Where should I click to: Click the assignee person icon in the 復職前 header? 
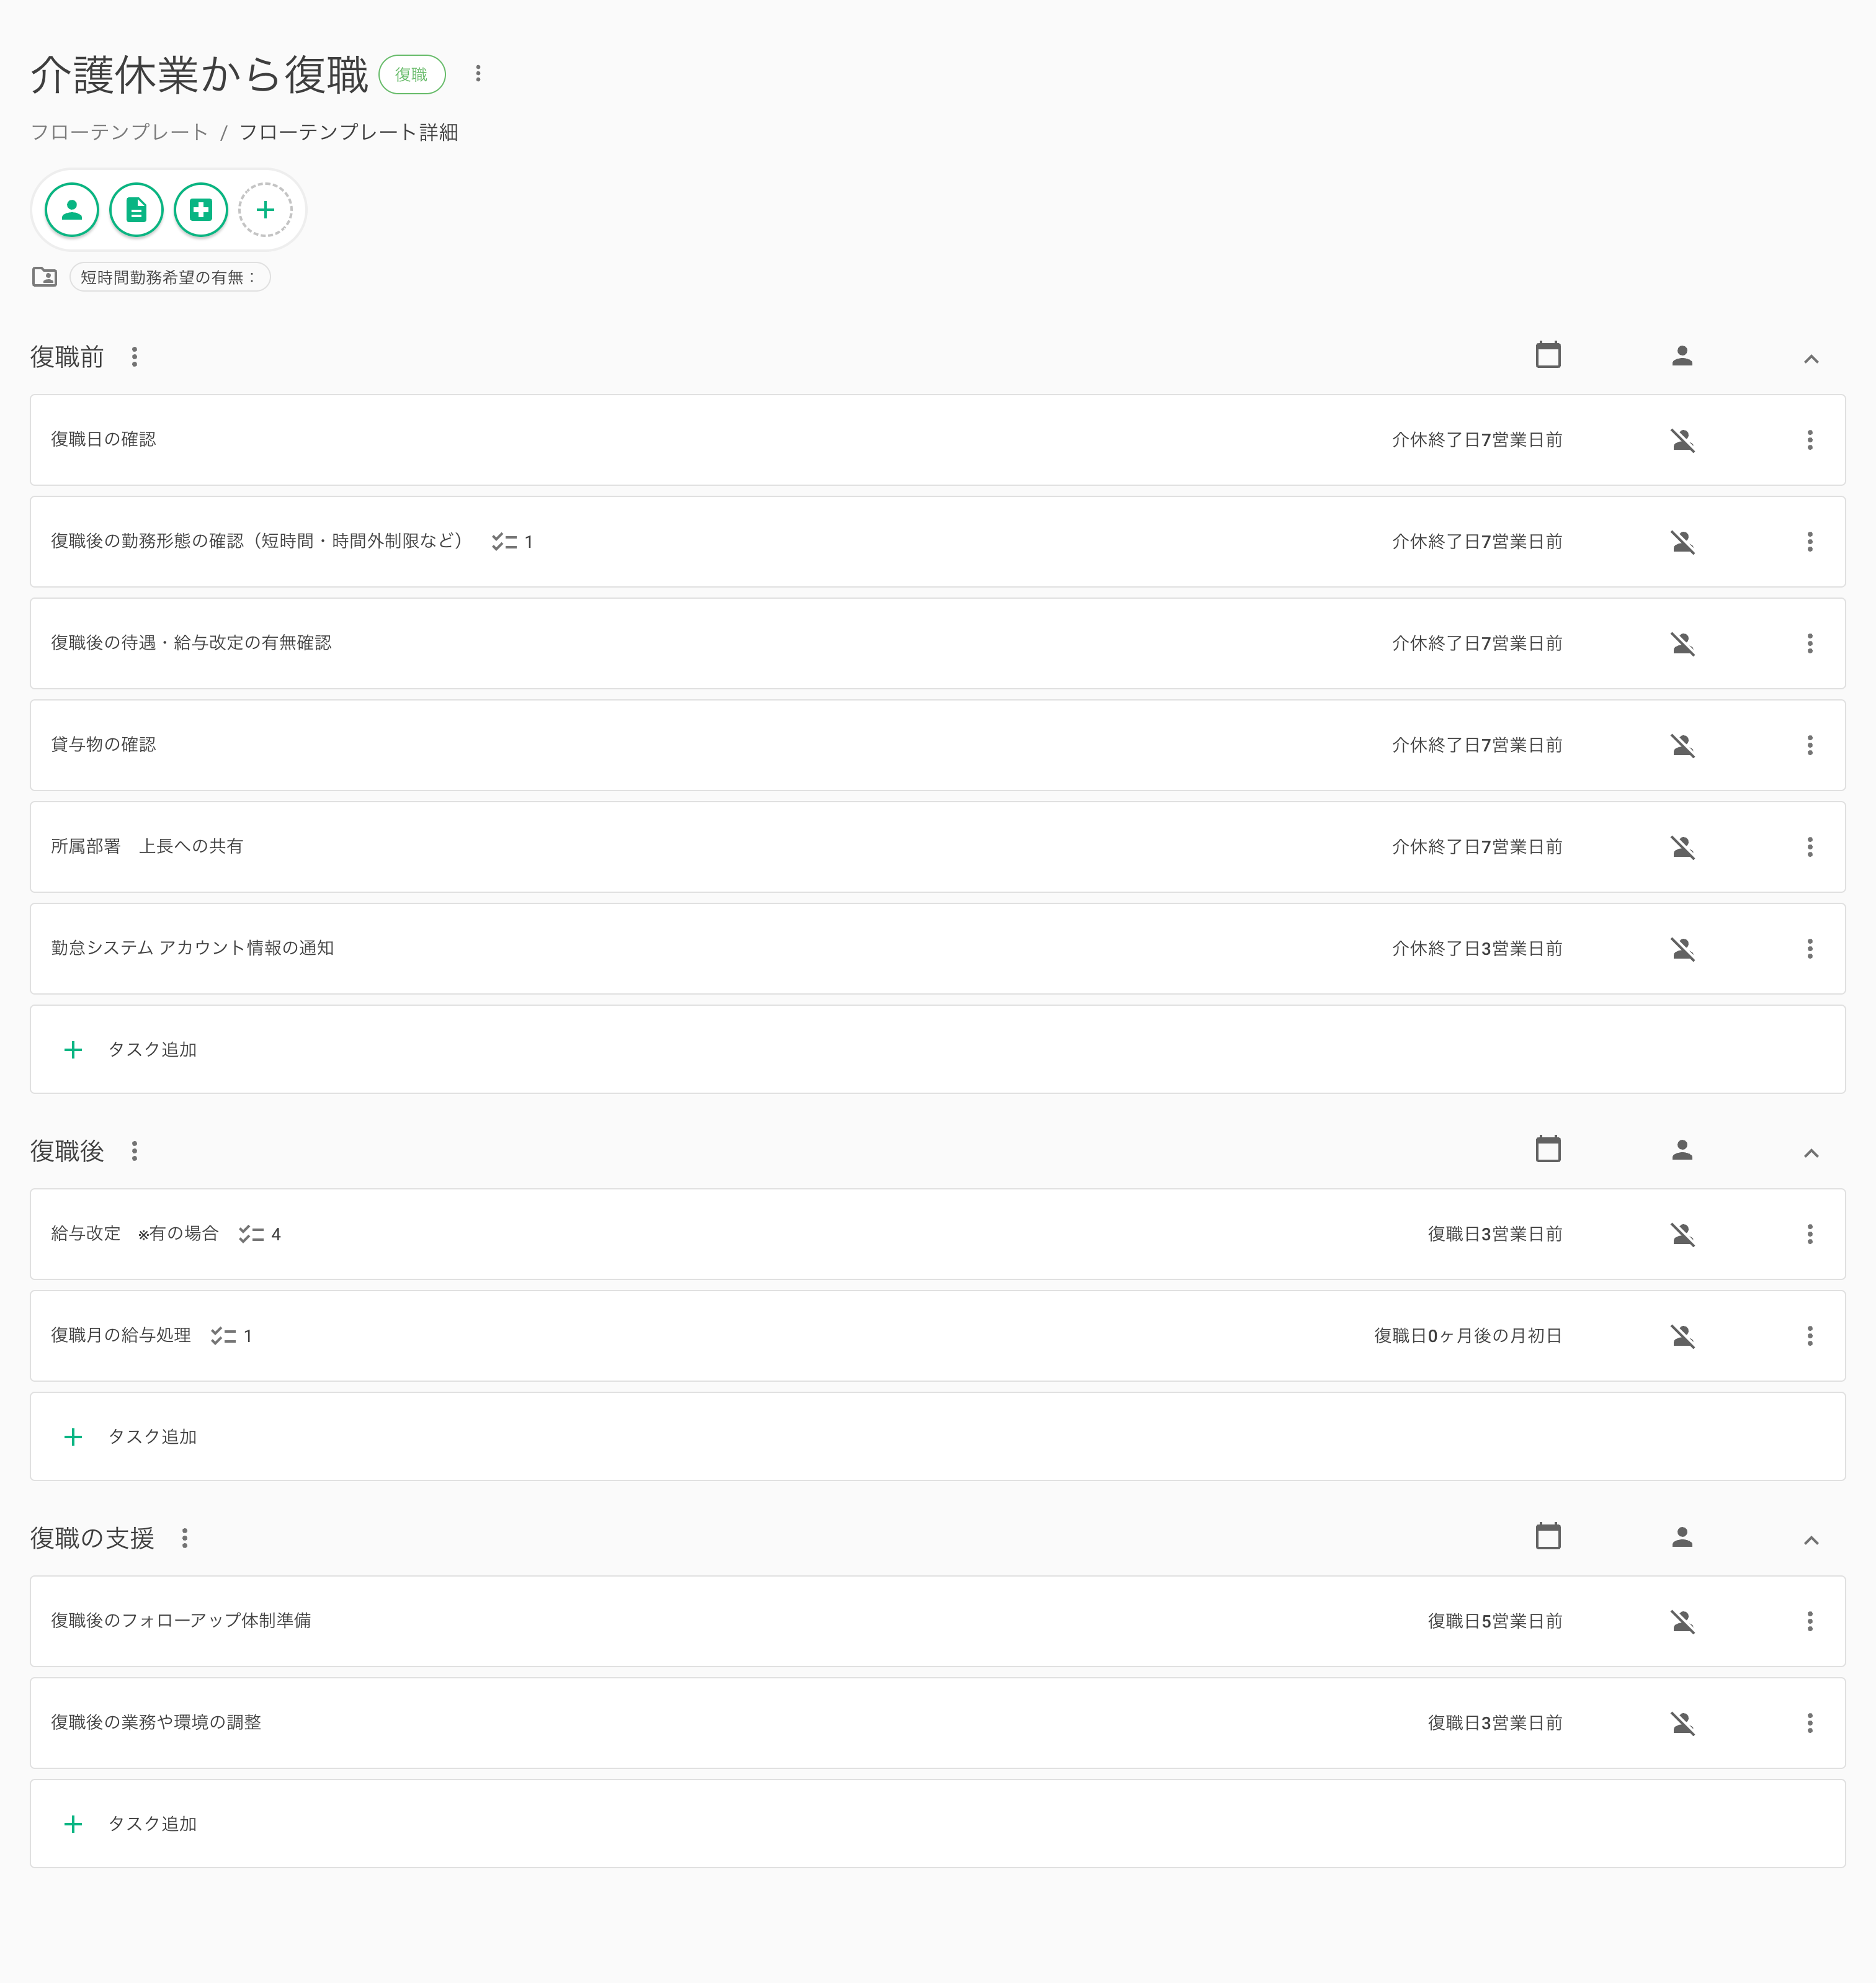(x=1682, y=356)
